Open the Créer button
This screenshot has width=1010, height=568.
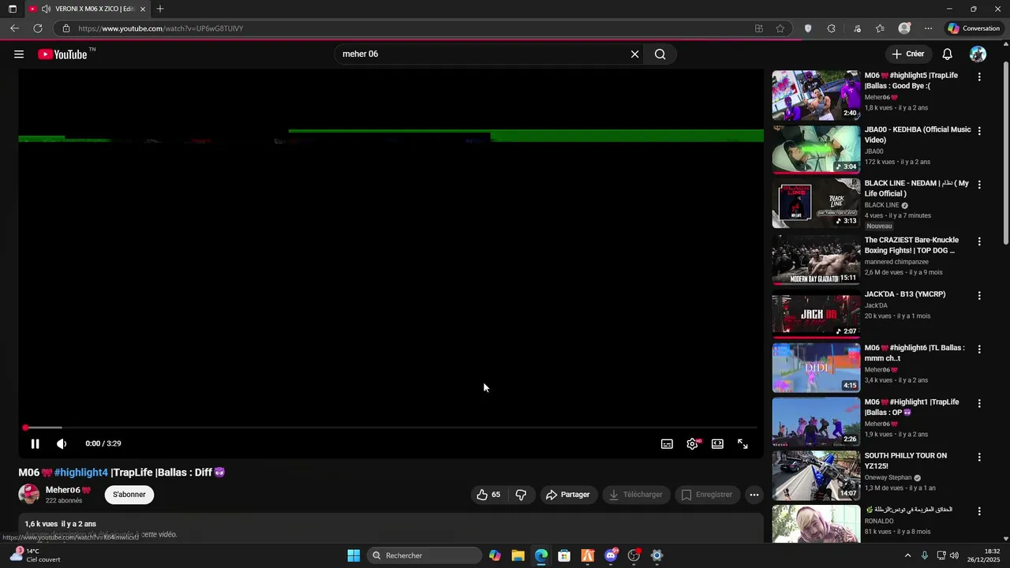pyautogui.click(x=907, y=54)
